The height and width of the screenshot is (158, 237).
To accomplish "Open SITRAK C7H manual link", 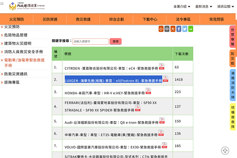I will 116,156.
